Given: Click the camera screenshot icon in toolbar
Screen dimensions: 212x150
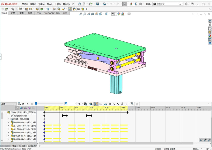Looking at the screenshot, I should (79, 9).
